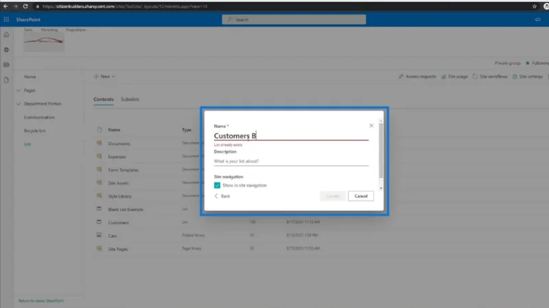
Task: Click the Type column header
Action: tap(187, 130)
